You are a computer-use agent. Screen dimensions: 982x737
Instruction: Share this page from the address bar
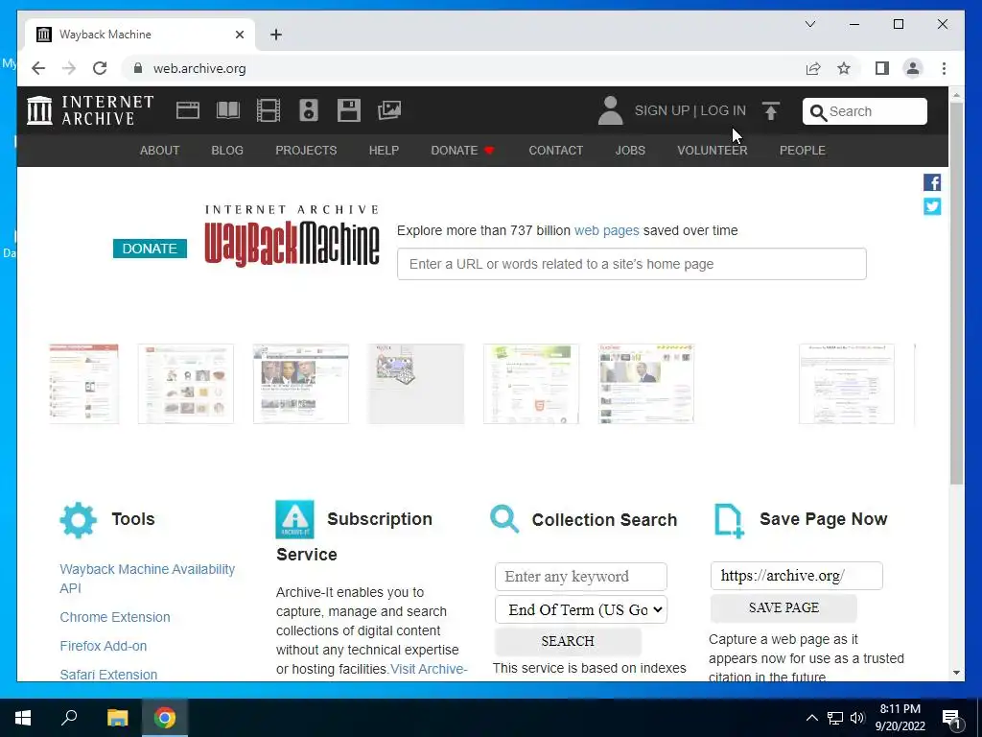(x=813, y=68)
